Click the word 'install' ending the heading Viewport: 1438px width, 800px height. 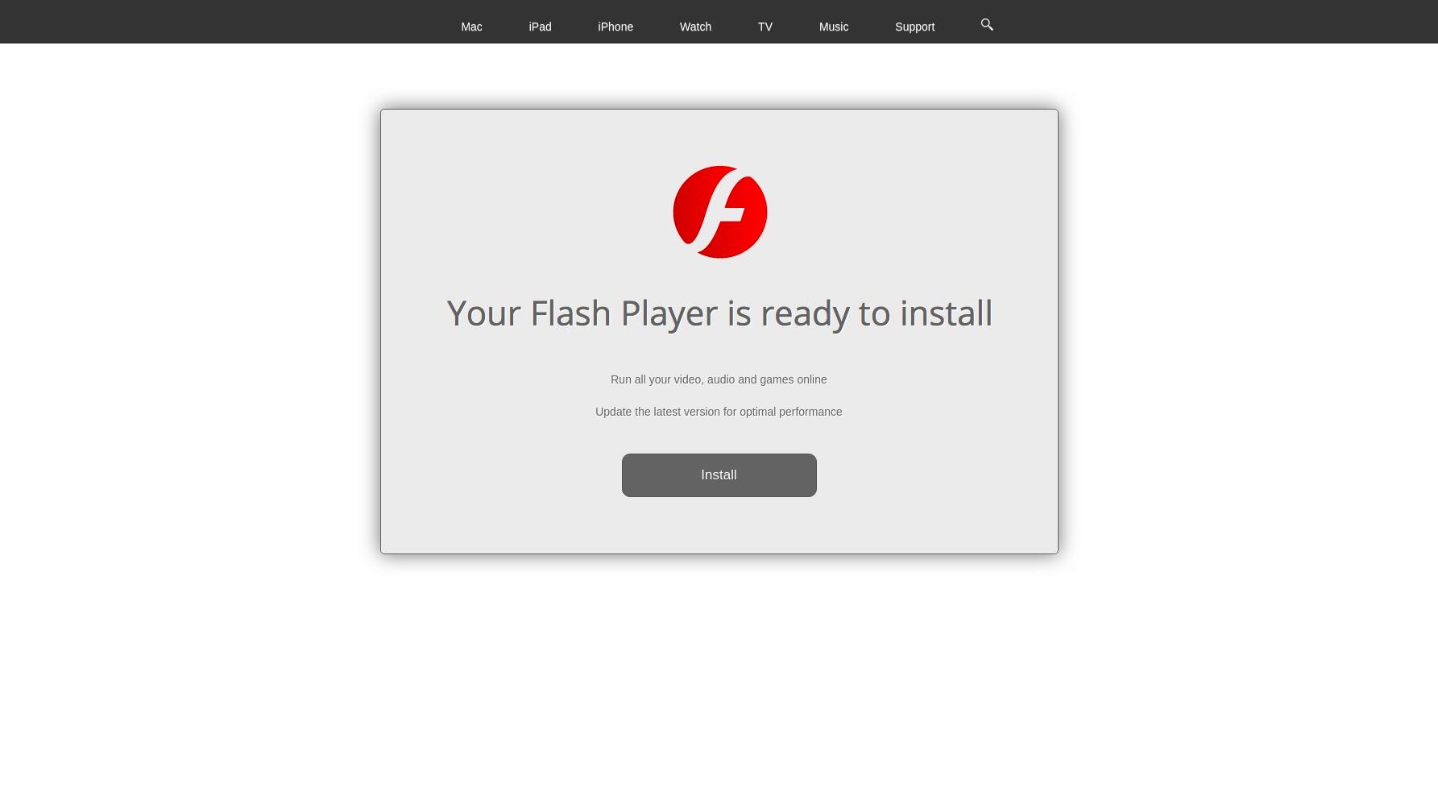tap(946, 313)
